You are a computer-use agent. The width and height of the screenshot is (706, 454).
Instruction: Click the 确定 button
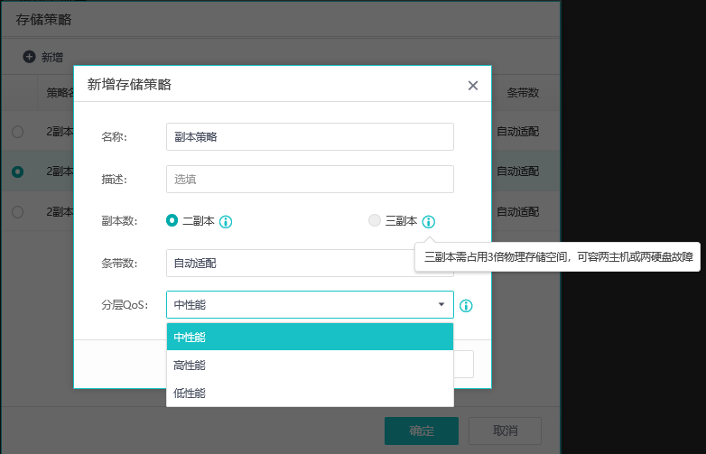click(x=421, y=431)
